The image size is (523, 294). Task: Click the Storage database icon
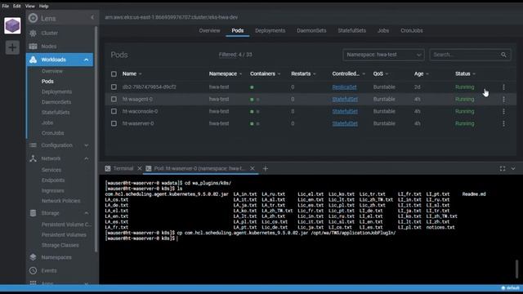[33, 213]
